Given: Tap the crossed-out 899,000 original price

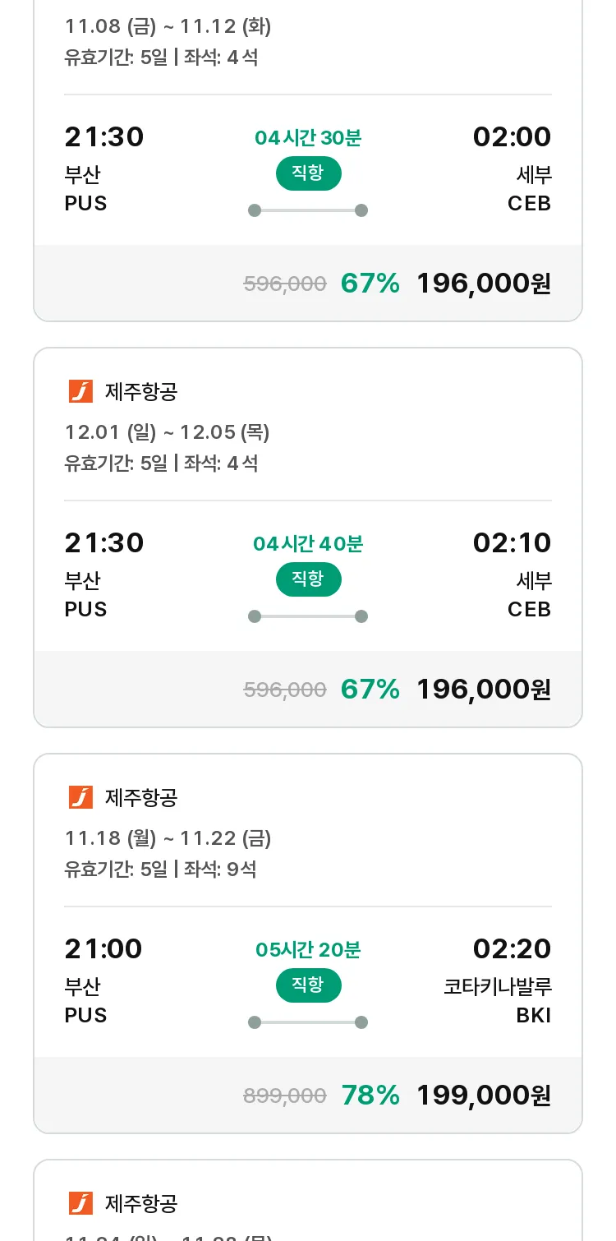Looking at the screenshot, I should (285, 1096).
